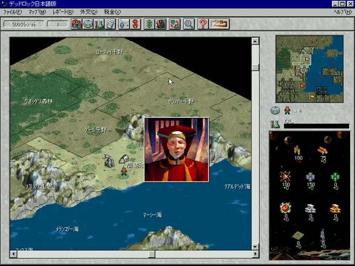Click the yellow flag marker on minimap
Viewport: 355px width, 266px height.
point(313,97)
